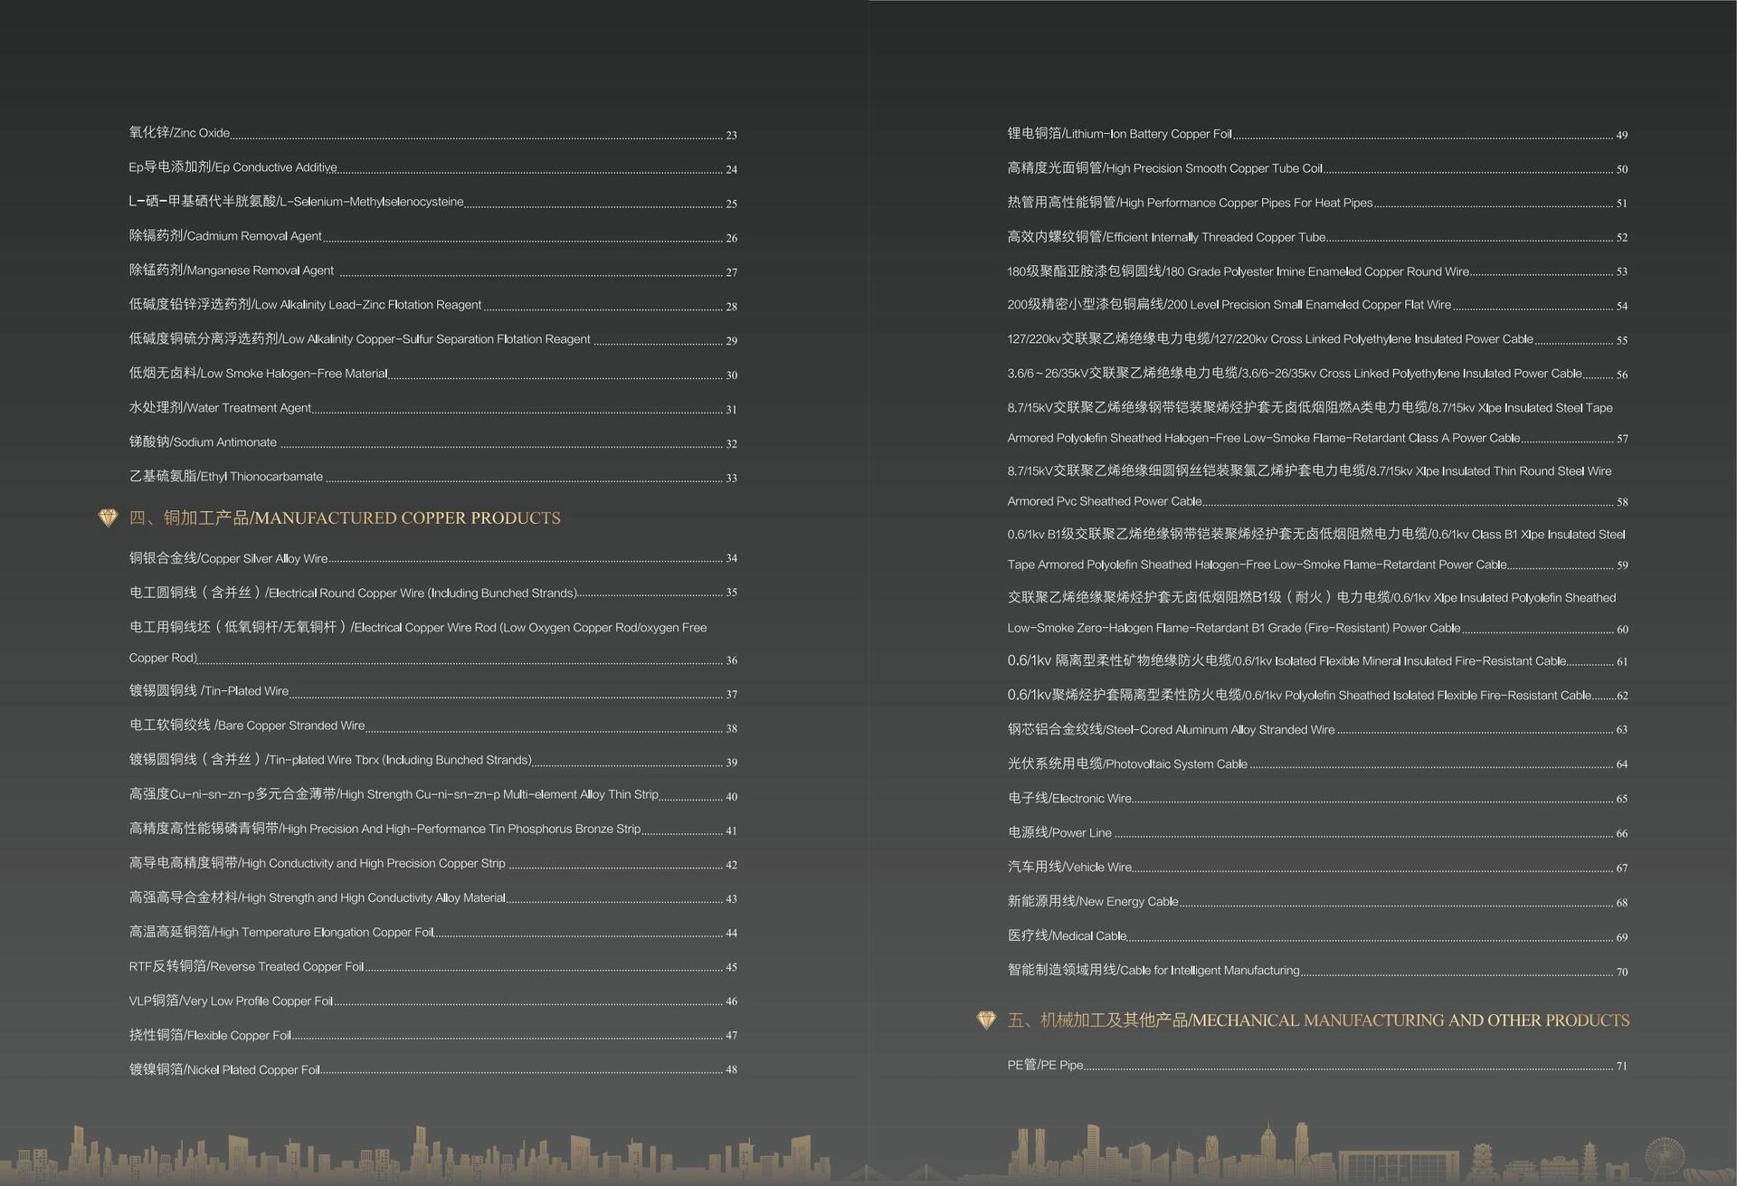
Task: Select Tin-Plated Wire listing
Action: point(209,691)
